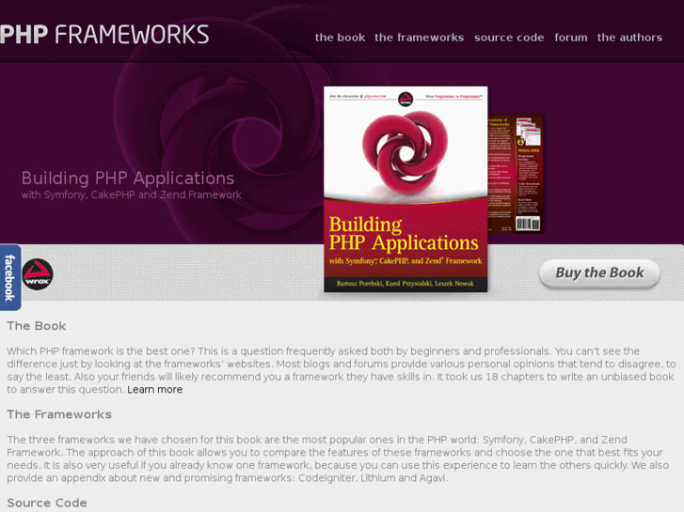Click the PHP FRAMEWORKS site logo
Viewport: 684px width, 512px height.
click(104, 35)
